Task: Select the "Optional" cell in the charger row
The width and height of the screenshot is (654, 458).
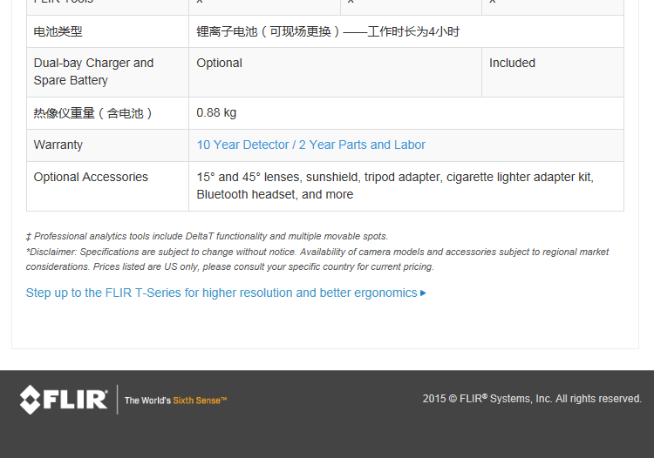Action: pyautogui.click(x=220, y=64)
